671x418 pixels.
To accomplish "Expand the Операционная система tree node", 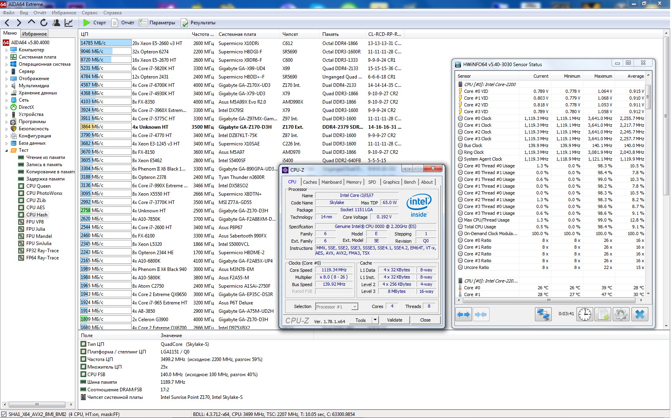I will pos(6,64).
